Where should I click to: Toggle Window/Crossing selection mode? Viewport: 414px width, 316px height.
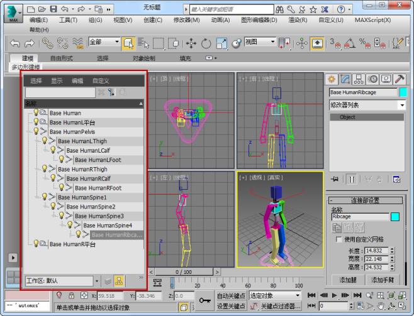174,43
